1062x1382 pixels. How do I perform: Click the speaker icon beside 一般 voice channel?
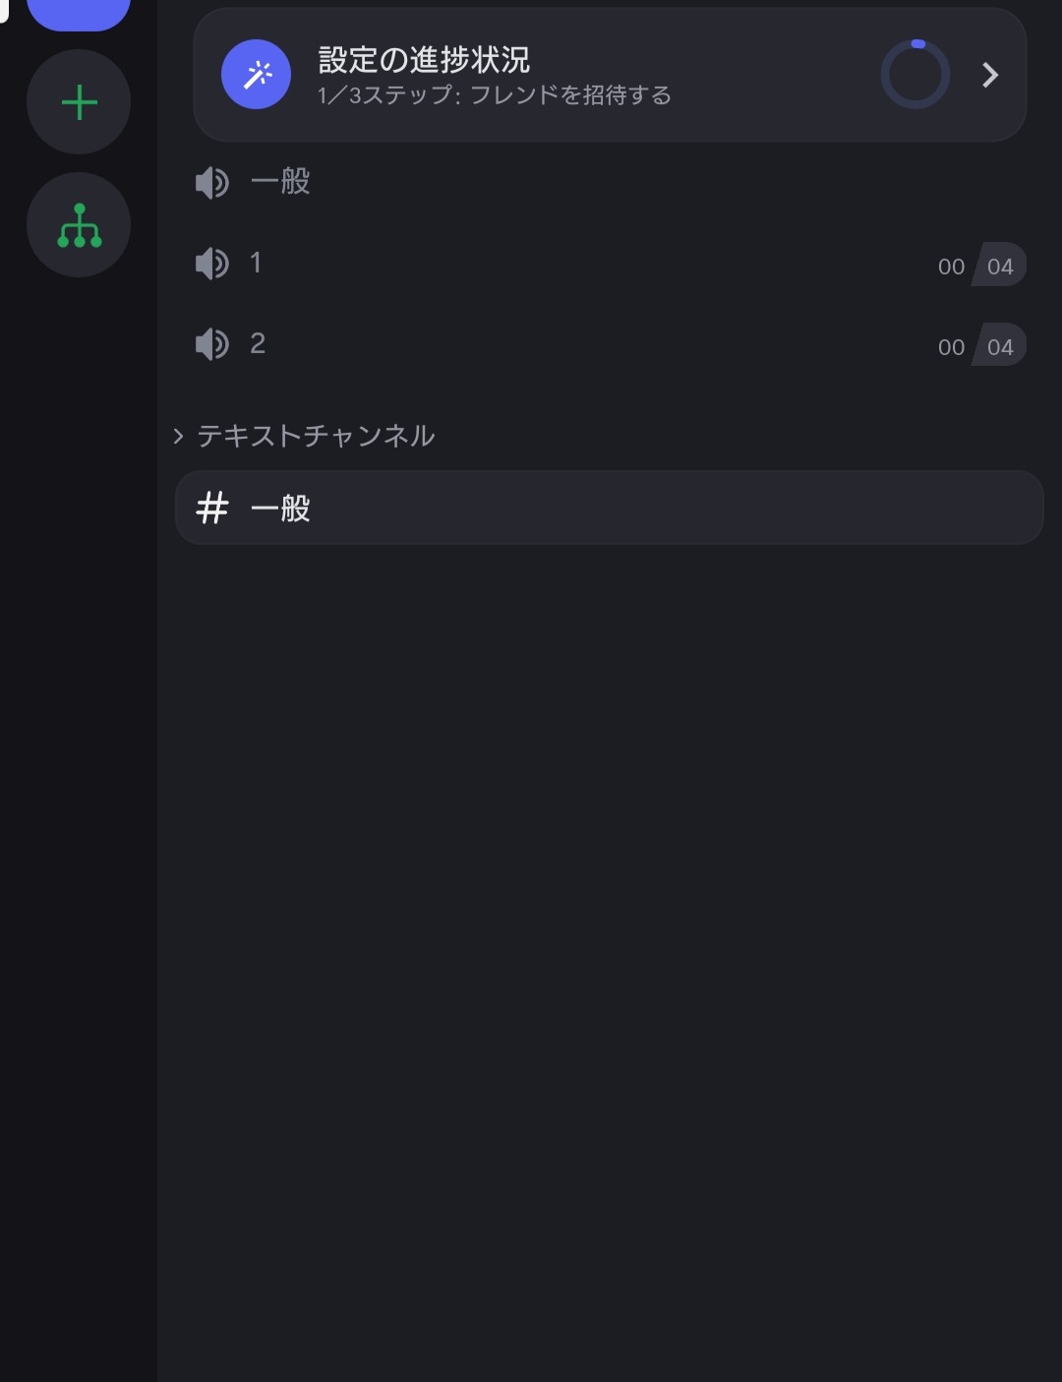211,182
